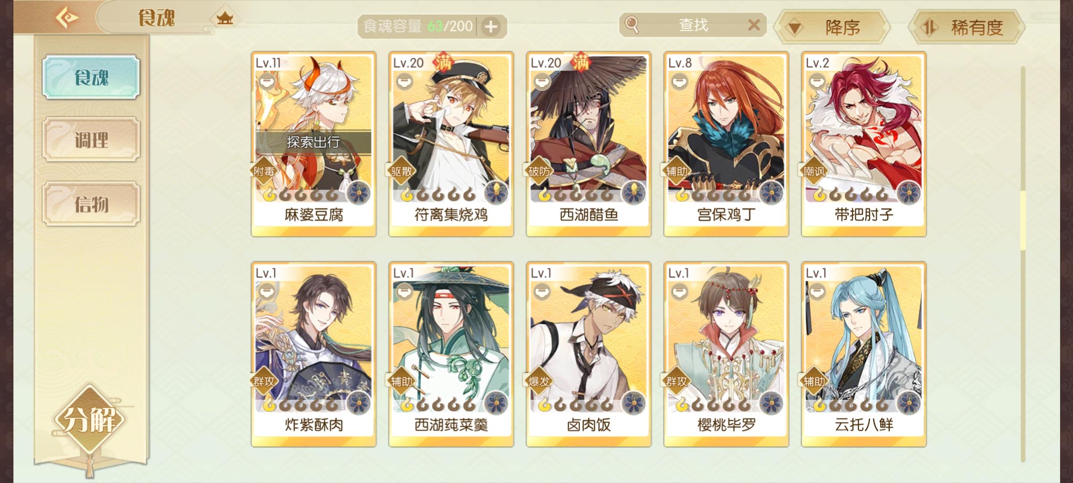Image resolution: width=1073 pixels, height=483 pixels.
Task: Switch to the 信物 tab
Action: pyautogui.click(x=91, y=204)
